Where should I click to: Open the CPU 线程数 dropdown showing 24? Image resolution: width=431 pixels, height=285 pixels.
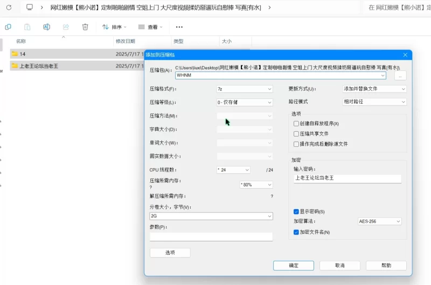tap(233, 170)
